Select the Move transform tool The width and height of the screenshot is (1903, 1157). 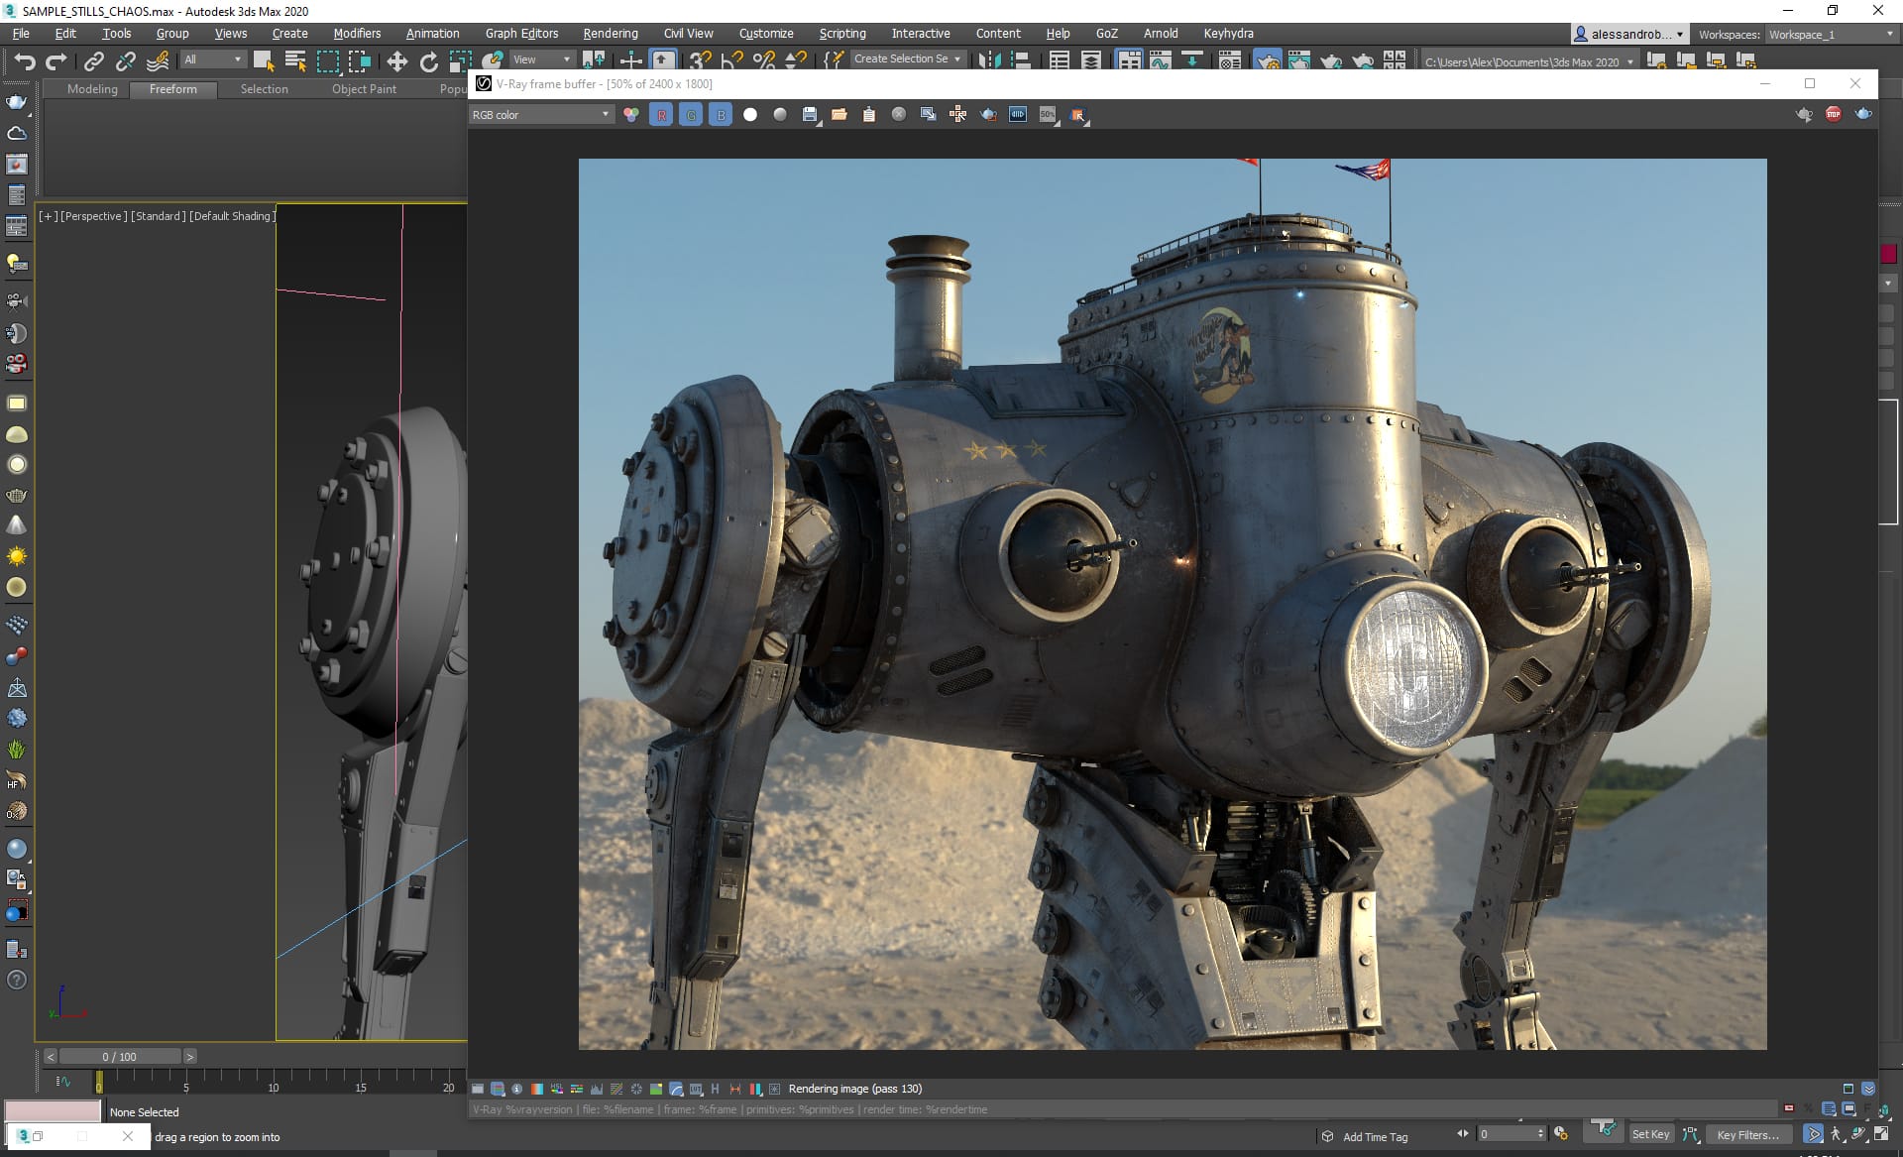(396, 61)
